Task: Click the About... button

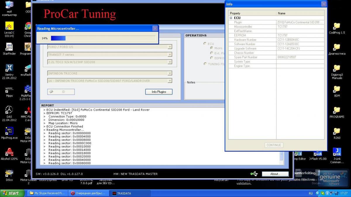Action: [x=275, y=174]
